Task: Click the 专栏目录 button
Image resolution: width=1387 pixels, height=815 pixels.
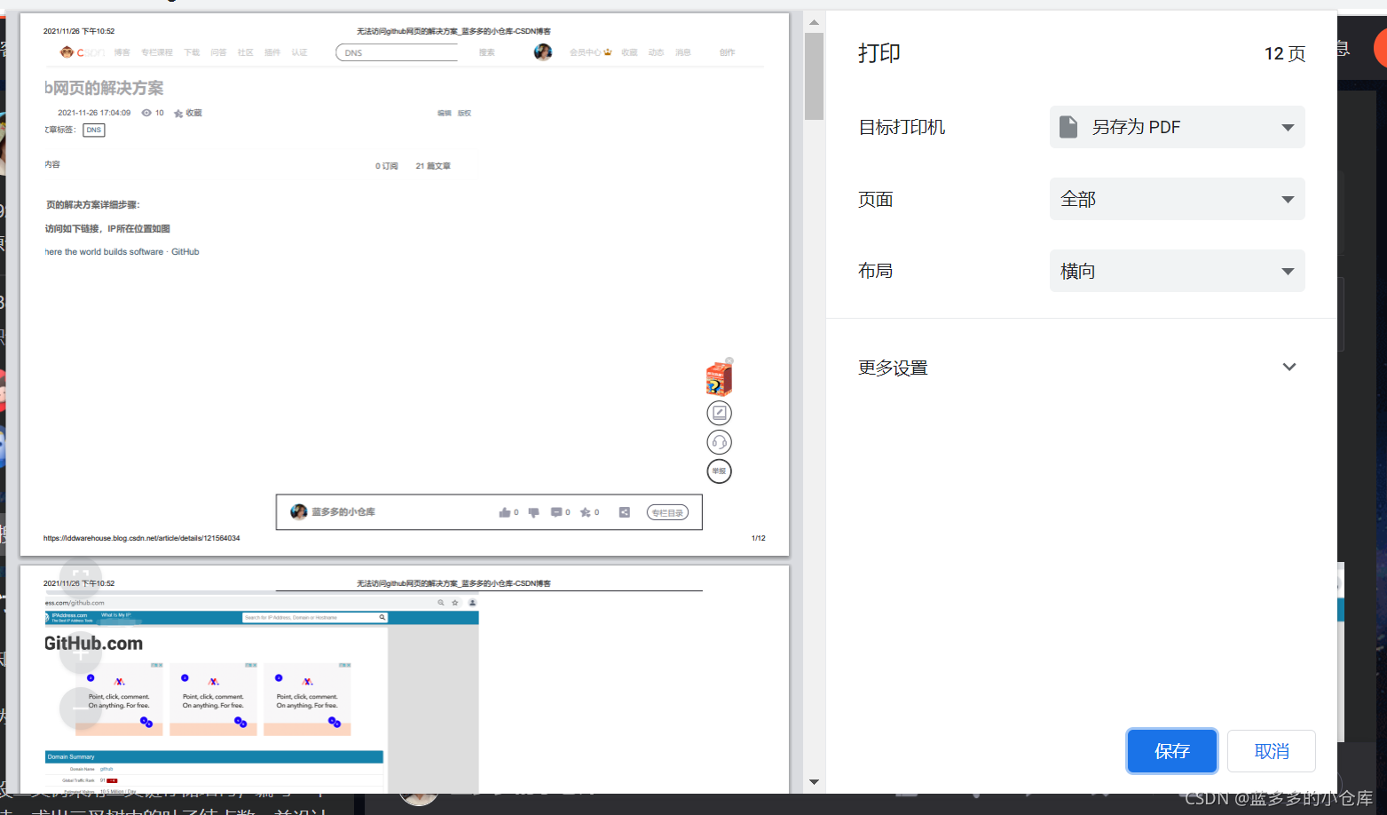Action: (x=667, y=512)
